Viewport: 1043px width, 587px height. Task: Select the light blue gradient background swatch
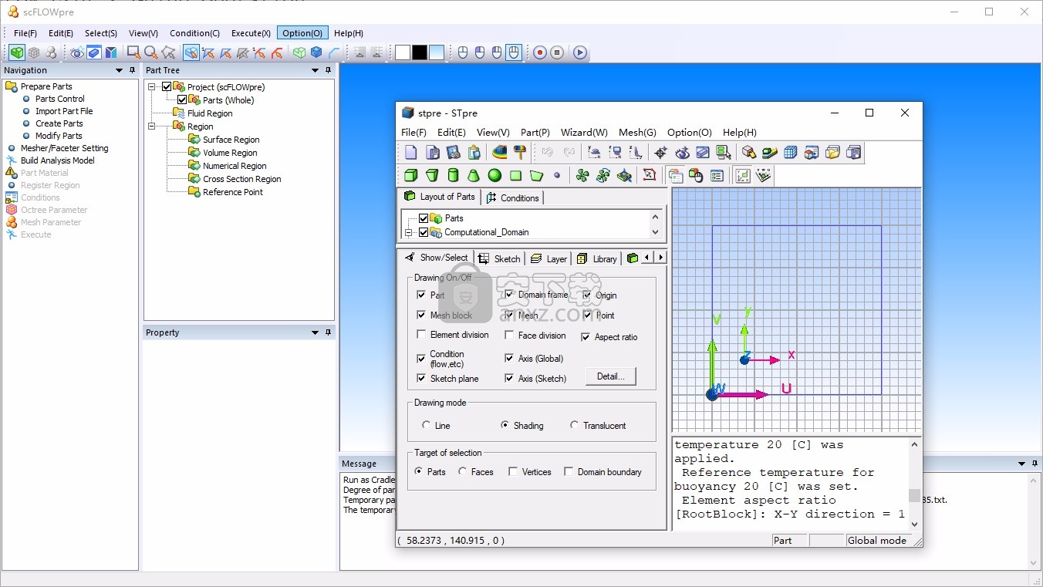point(437,52)
